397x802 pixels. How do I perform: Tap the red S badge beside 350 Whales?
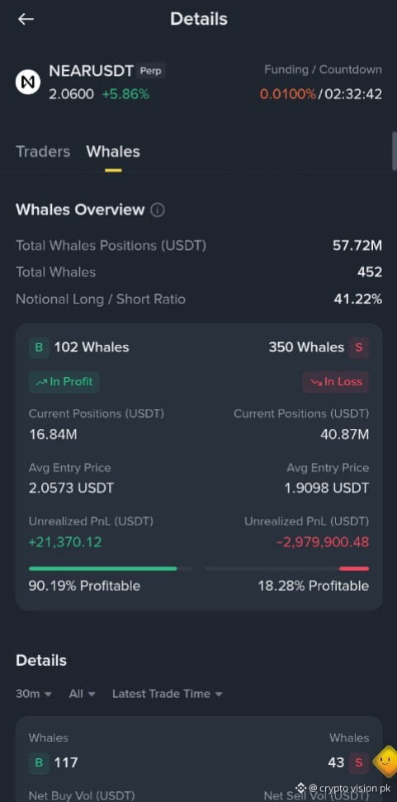point(359,348)
